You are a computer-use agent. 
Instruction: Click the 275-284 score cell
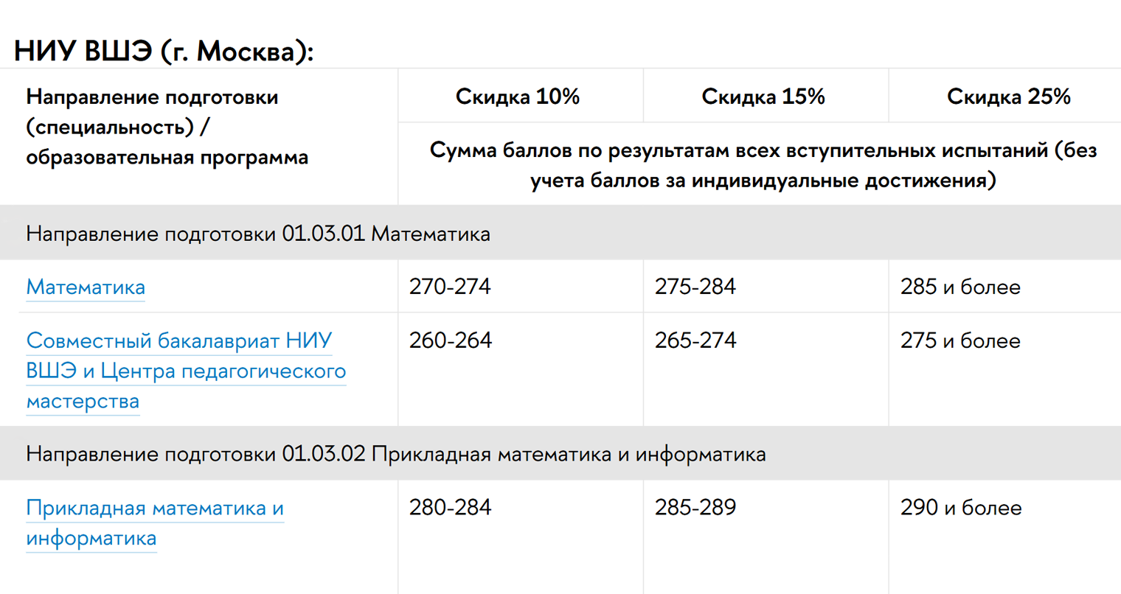coord(695,286)
